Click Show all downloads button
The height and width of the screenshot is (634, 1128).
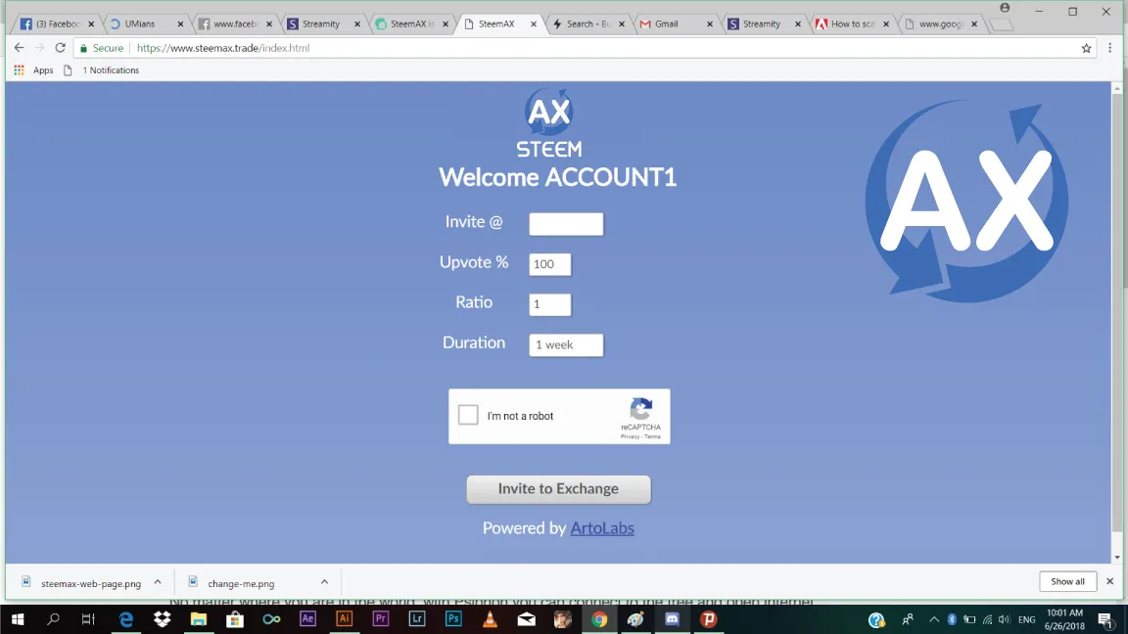click(x=1067, y=581)
